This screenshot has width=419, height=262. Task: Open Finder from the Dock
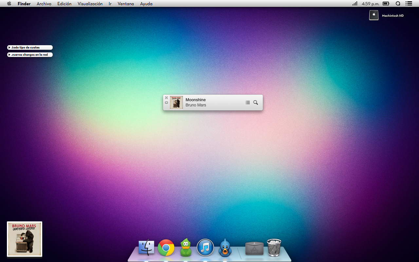[x=146, y=248]
